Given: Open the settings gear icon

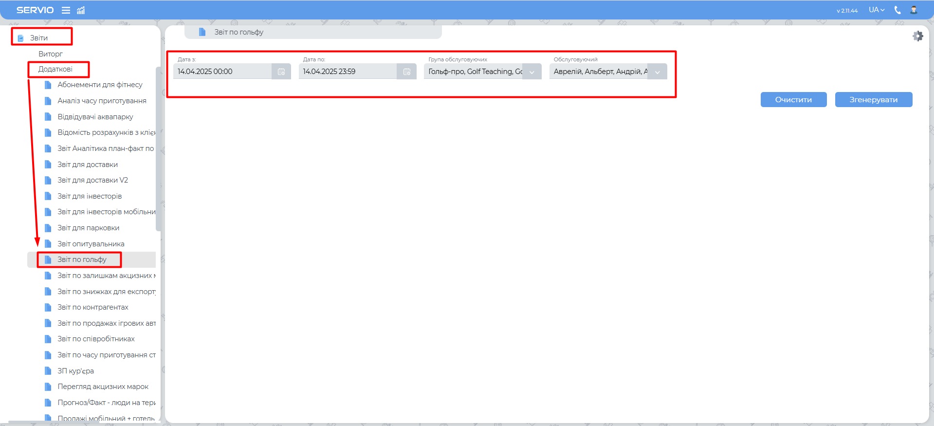Looking at the screenshot, I should [917, 36].
